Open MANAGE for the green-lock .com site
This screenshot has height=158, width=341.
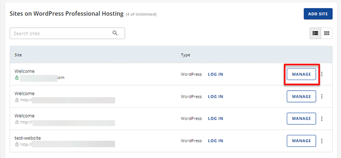[x=301, y=74]
